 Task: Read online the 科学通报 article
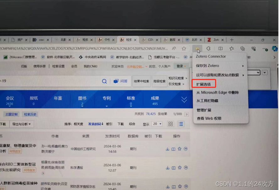(174, 168)
